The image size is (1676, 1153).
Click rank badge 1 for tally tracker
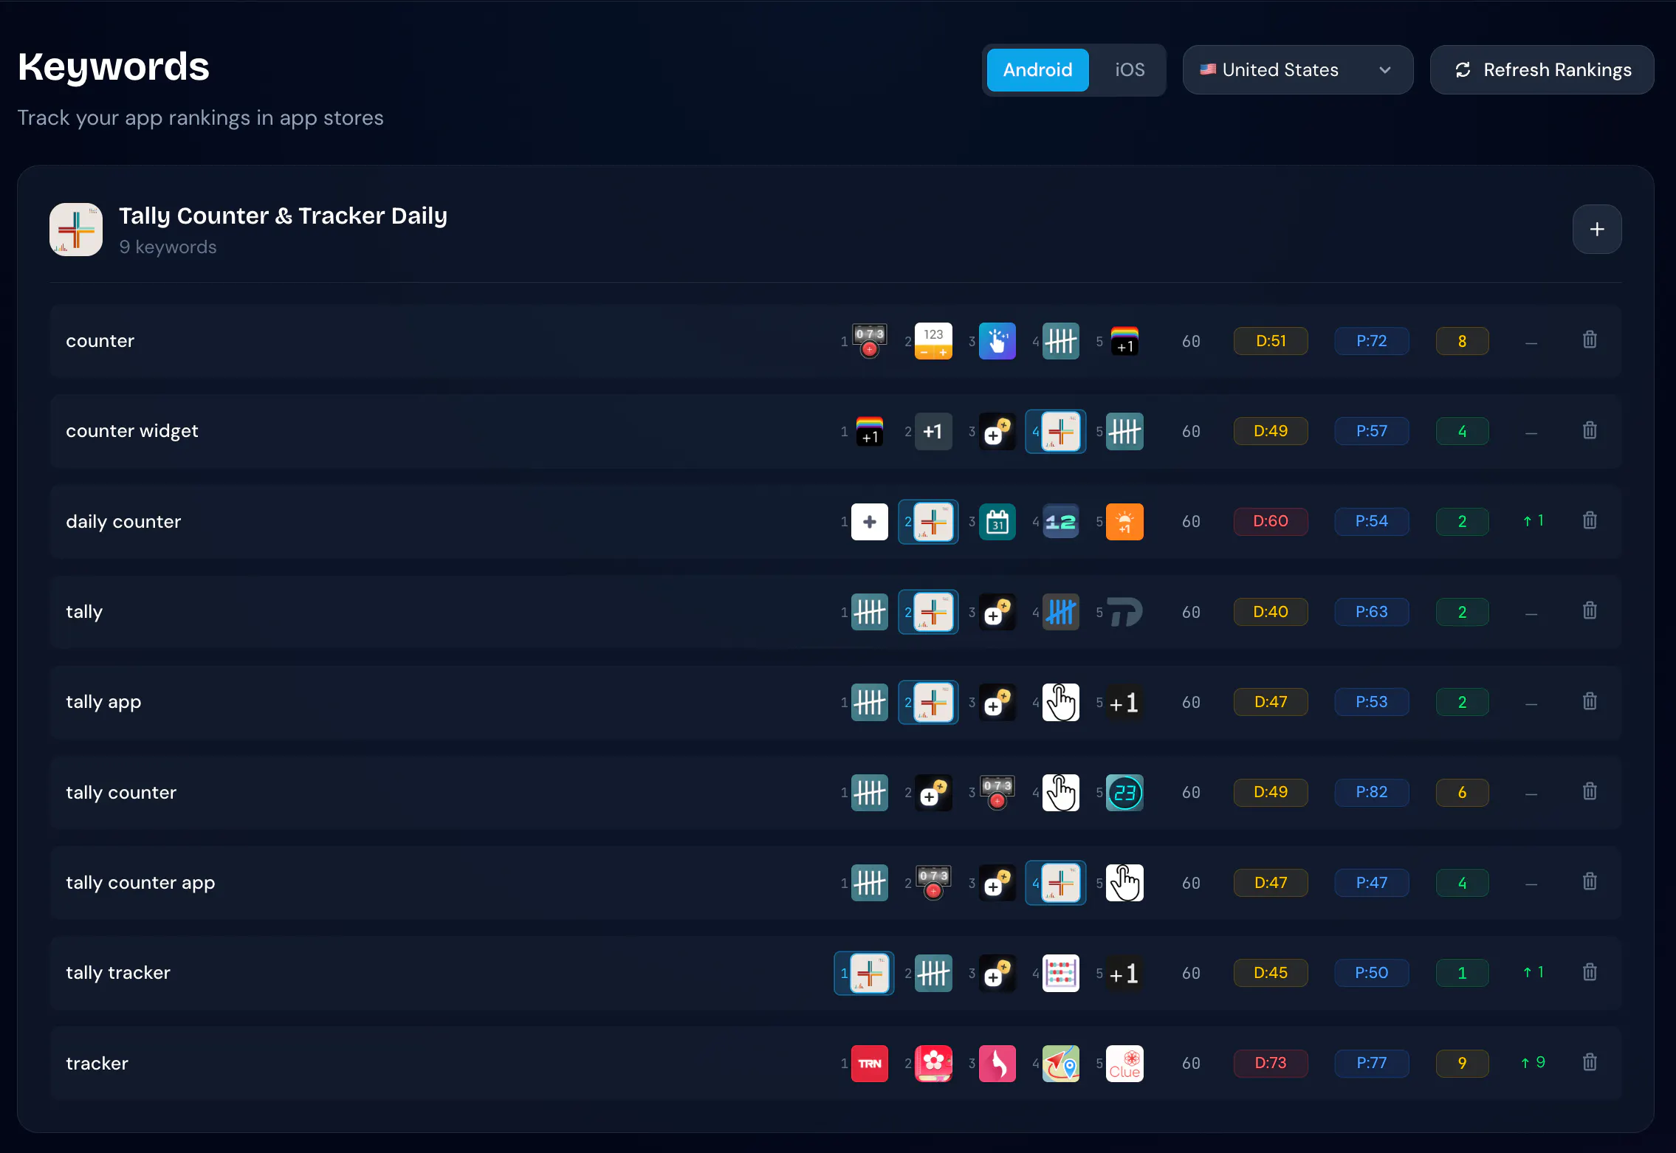(x=1462, y=973)
